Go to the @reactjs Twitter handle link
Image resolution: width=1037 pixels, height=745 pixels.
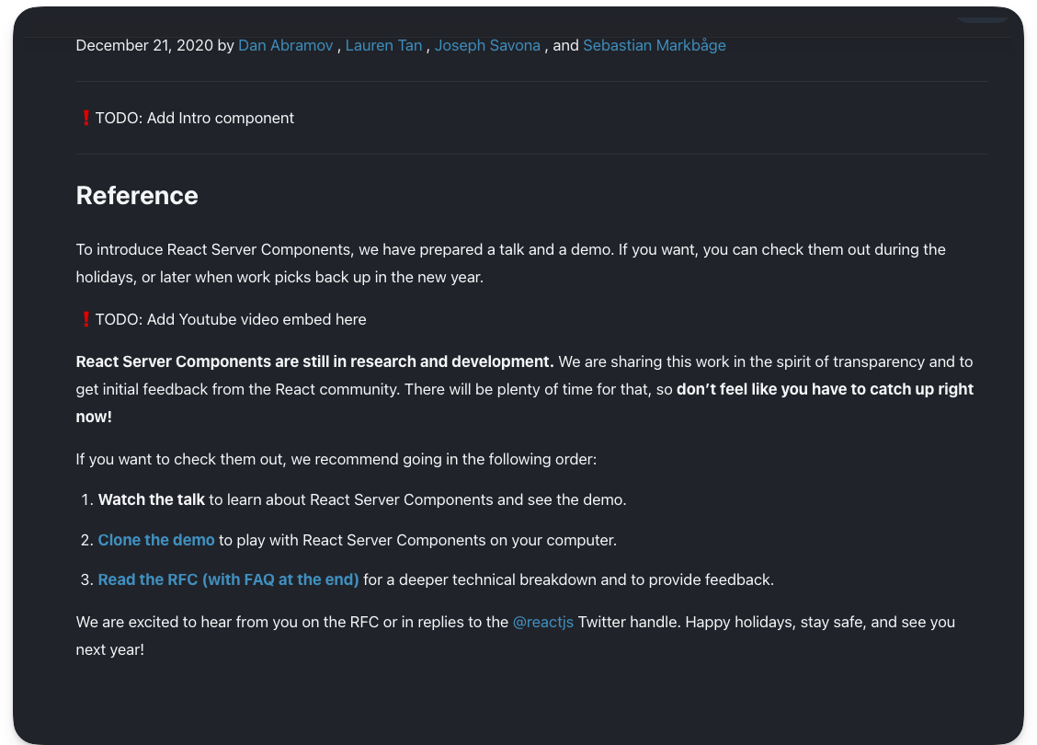point(542,622)
